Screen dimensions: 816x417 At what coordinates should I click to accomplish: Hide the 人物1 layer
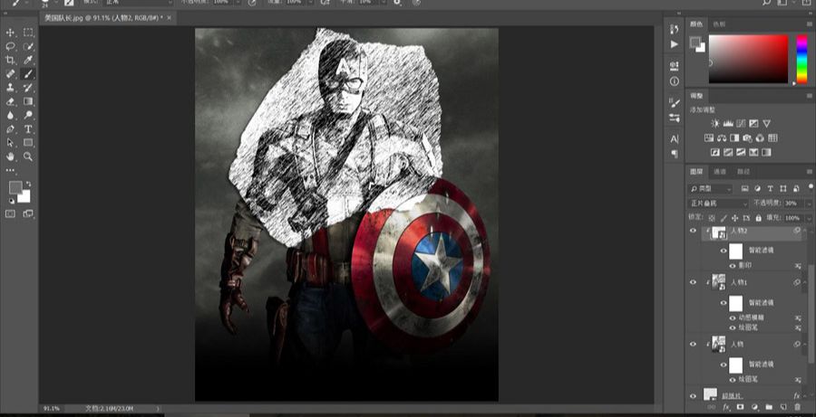point(694,282)
